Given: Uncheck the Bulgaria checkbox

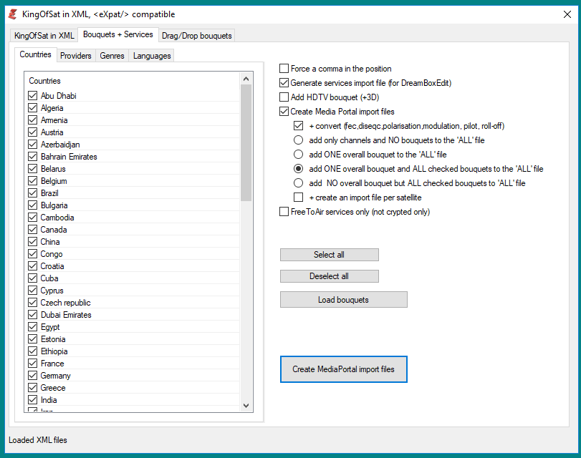Looking at the screenshot, I should point(33,205).
